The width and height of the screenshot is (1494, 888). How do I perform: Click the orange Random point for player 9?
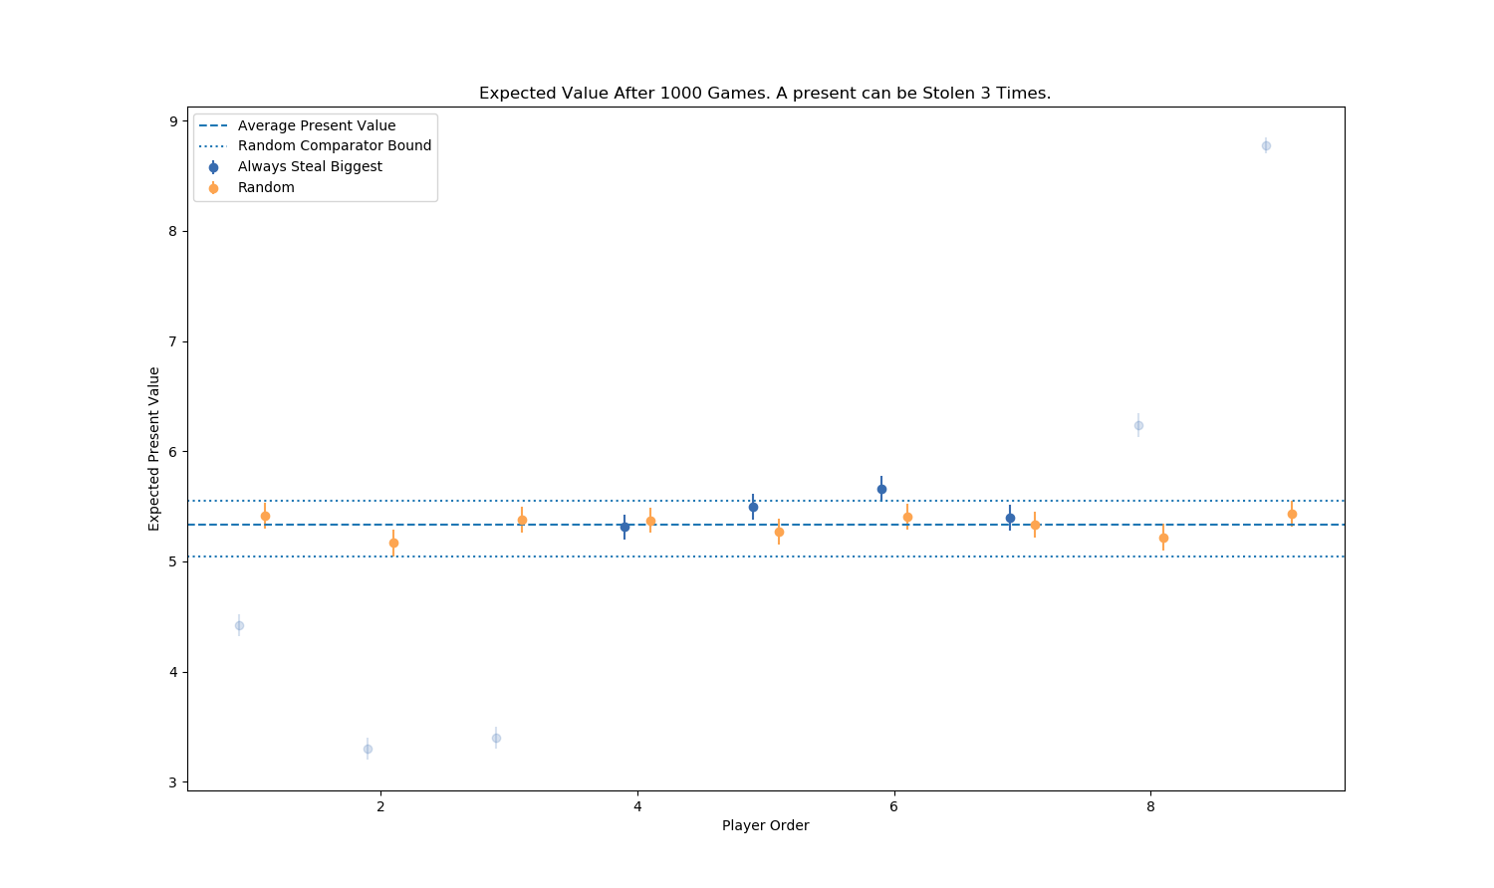point(1292,514)
